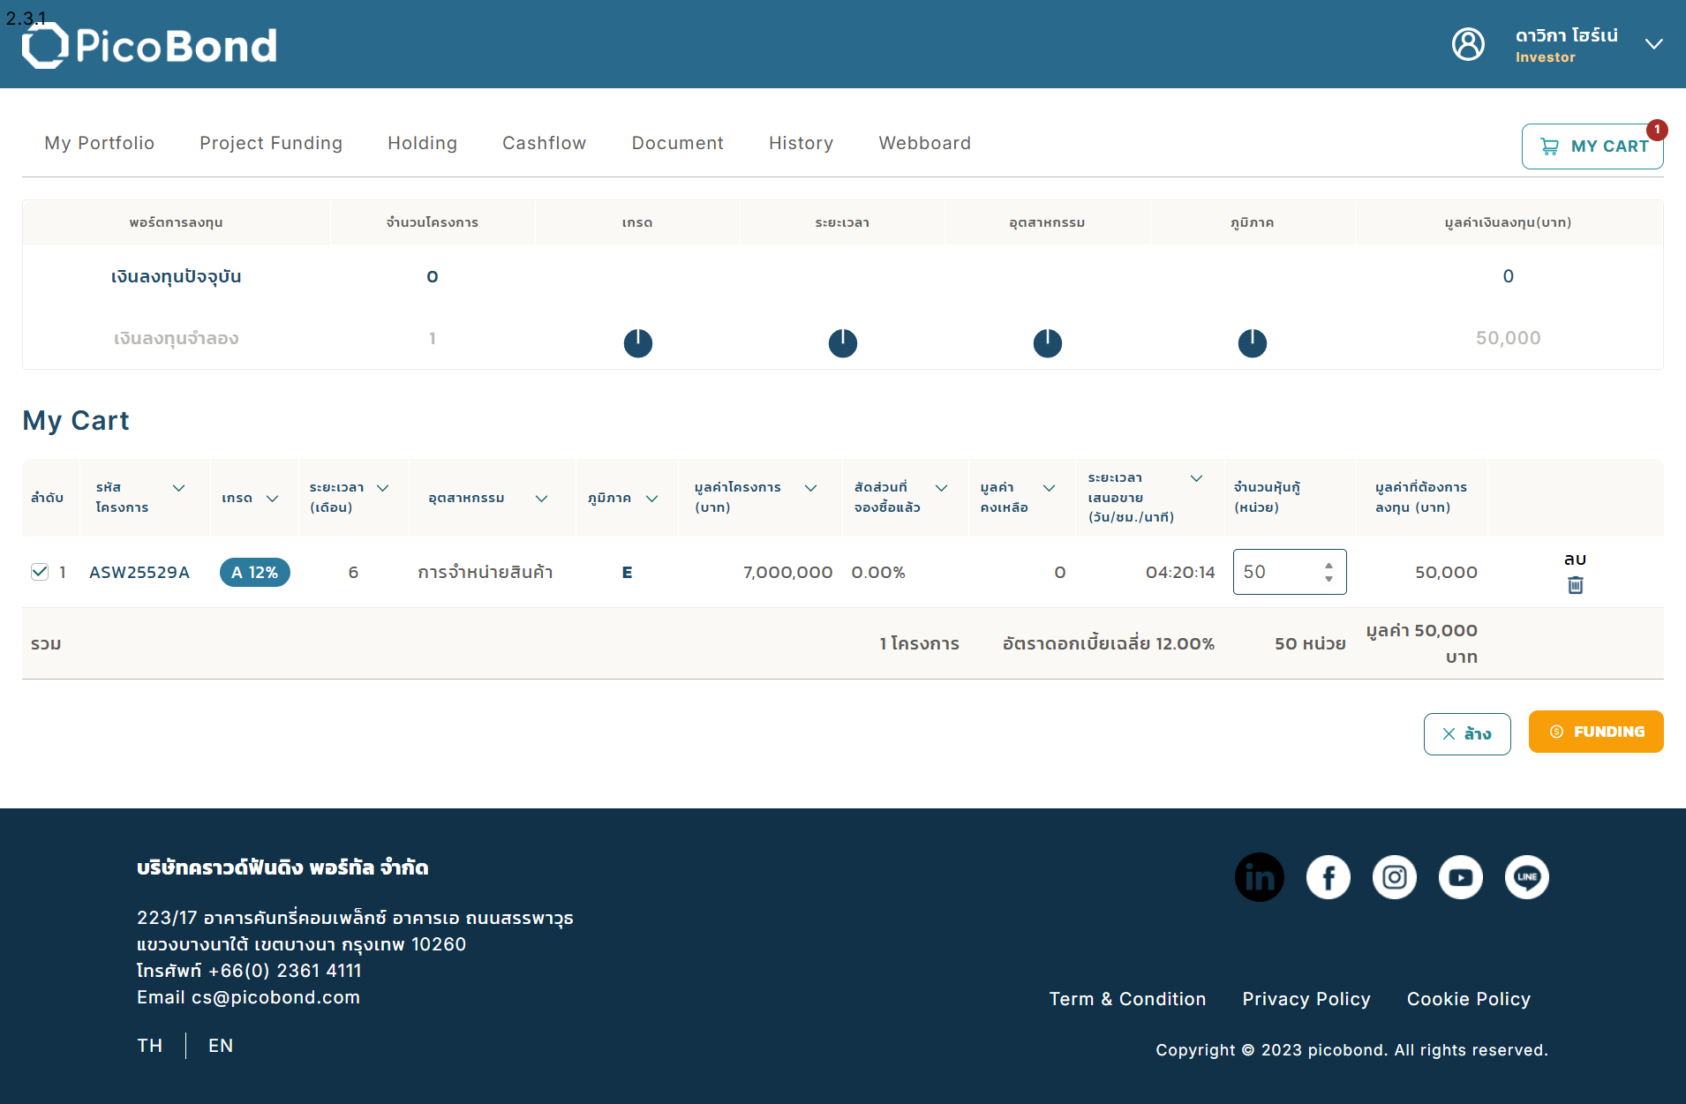
Task: Click the orange FUNDING button
Action: (1595, 732)
